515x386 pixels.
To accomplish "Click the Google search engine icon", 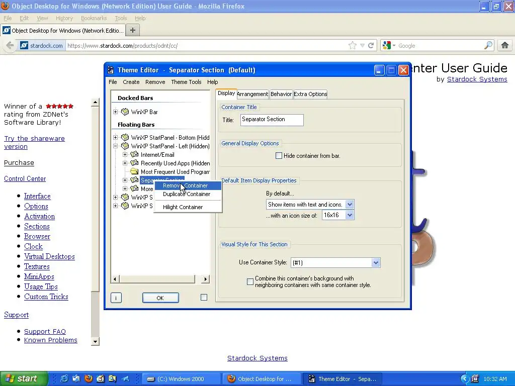I will [387, 45].
